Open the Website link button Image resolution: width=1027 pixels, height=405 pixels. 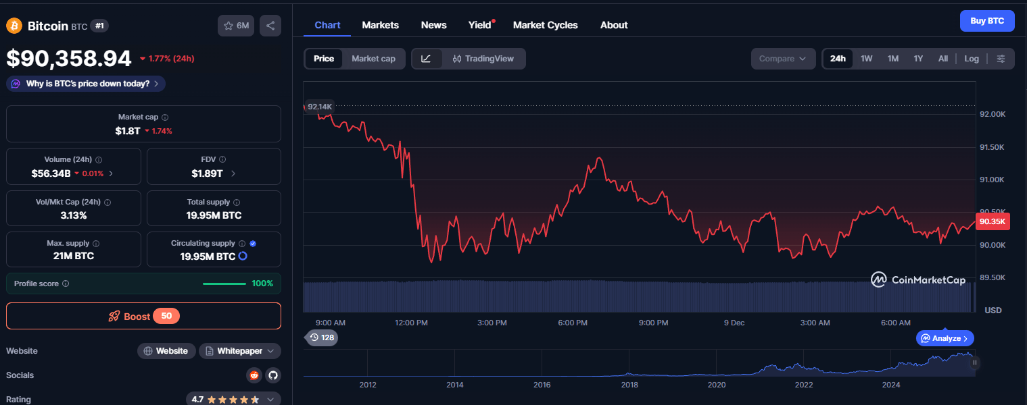166,351
